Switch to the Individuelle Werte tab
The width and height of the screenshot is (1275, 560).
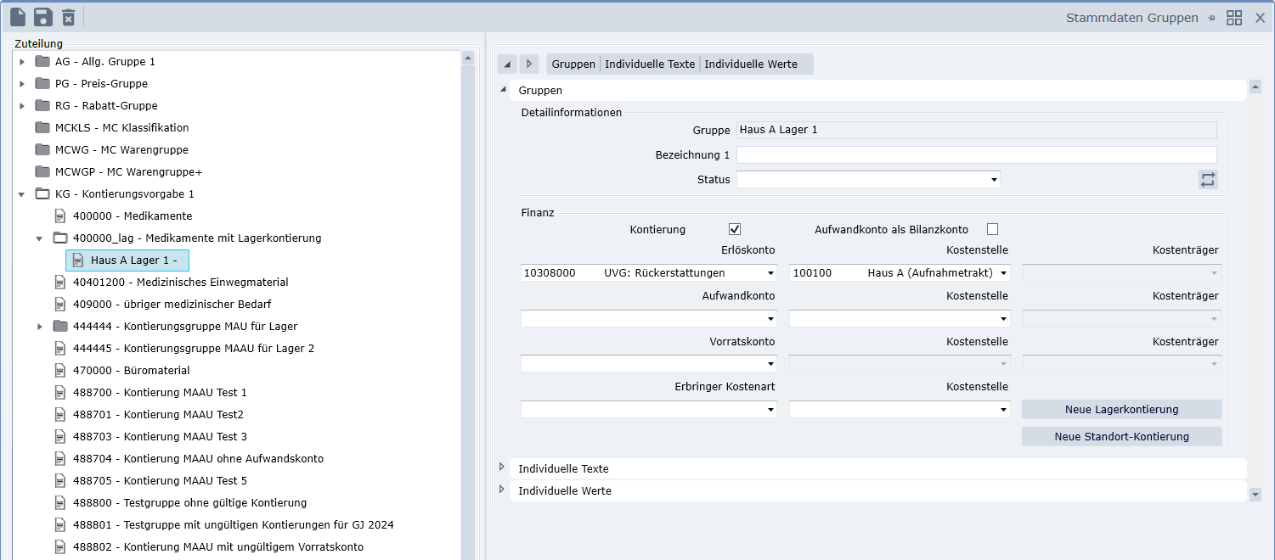[x=751, y=64]
